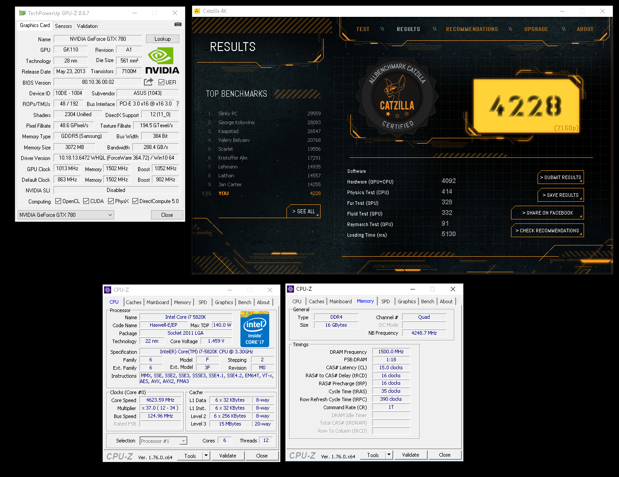
Task: Open Caches tab in left CPU-Z
Action: tap(134, 302)
